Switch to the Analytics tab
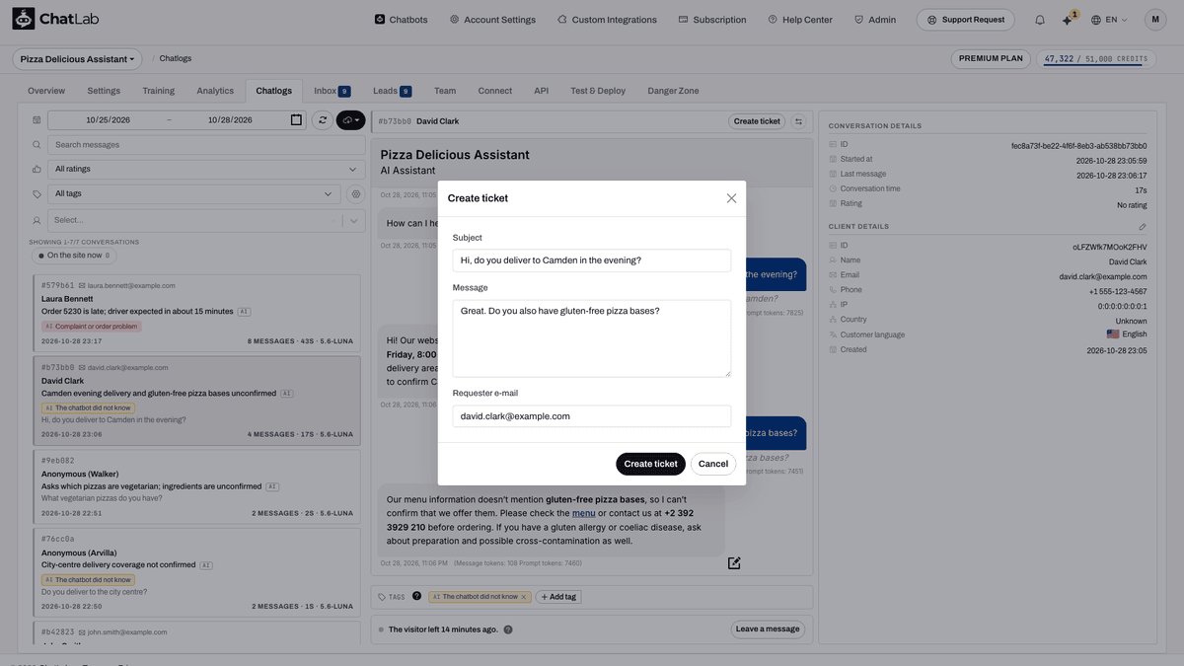 coord(215,91)
